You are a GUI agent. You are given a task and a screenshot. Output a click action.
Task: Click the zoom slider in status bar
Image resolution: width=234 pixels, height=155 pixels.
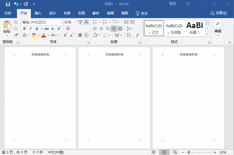tap(189, 152)
